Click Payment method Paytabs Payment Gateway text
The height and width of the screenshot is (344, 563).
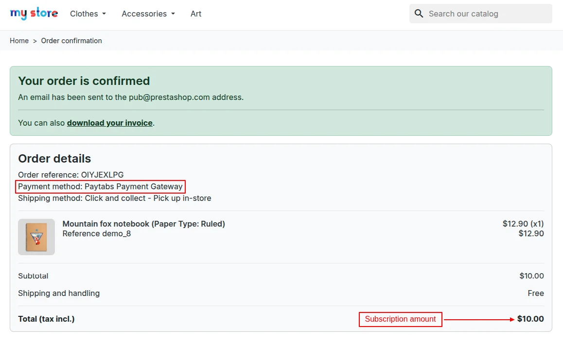100,186
